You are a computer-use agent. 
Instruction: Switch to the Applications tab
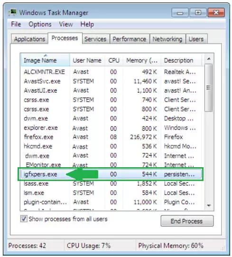pyautogui.click(x=29, y=39)
